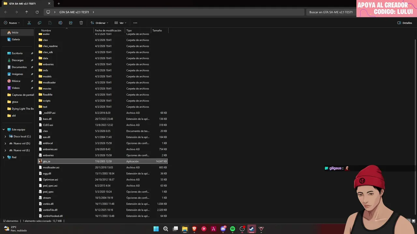
Task: Expand Nuevo vol (E:) drive node
Action: point(5,150)
